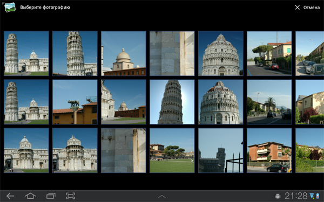Select street photo with red car
This screenshot has width=324, height=202.
tap(269, 53)
